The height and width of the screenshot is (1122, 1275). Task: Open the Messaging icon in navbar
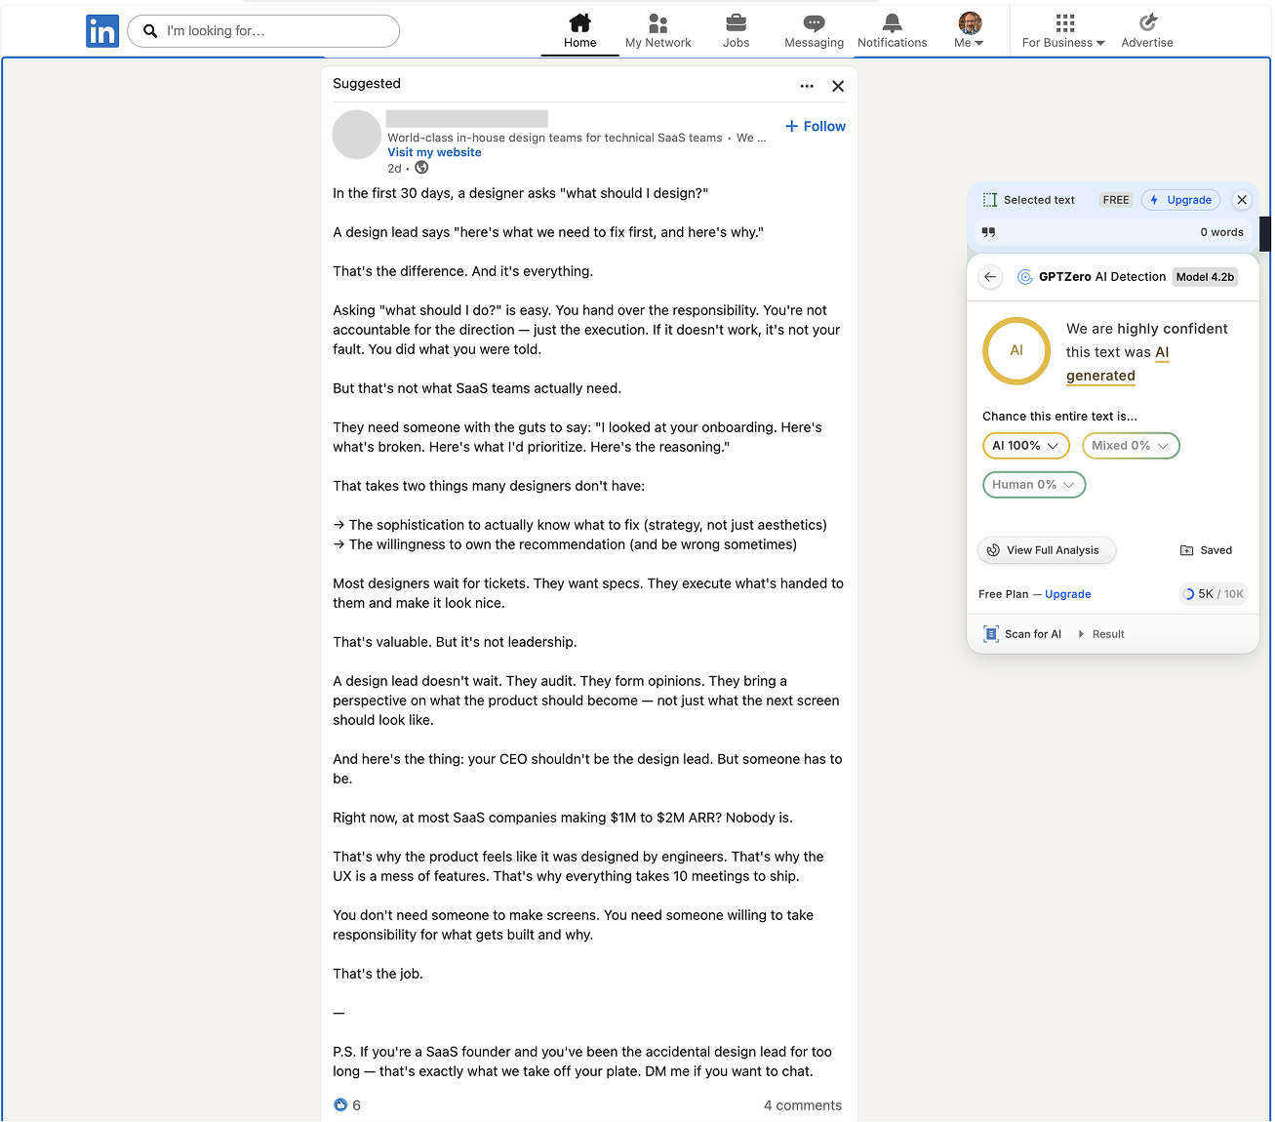click(814, 23)
